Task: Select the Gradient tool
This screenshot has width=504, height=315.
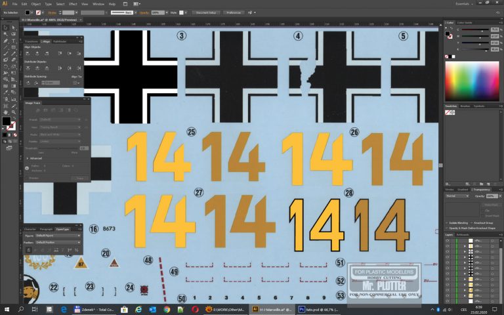Action: coord(14,86)
